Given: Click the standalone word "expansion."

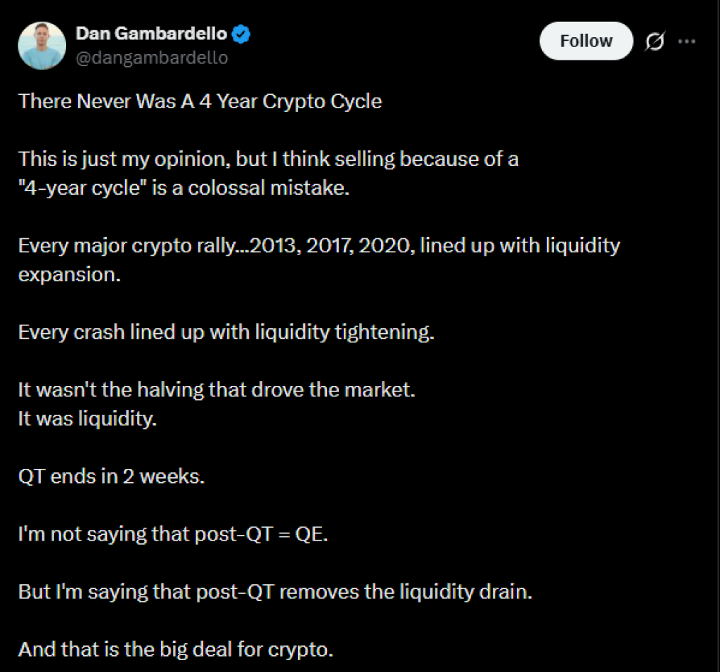Looking at the screenshot, I should click(70, 274).
